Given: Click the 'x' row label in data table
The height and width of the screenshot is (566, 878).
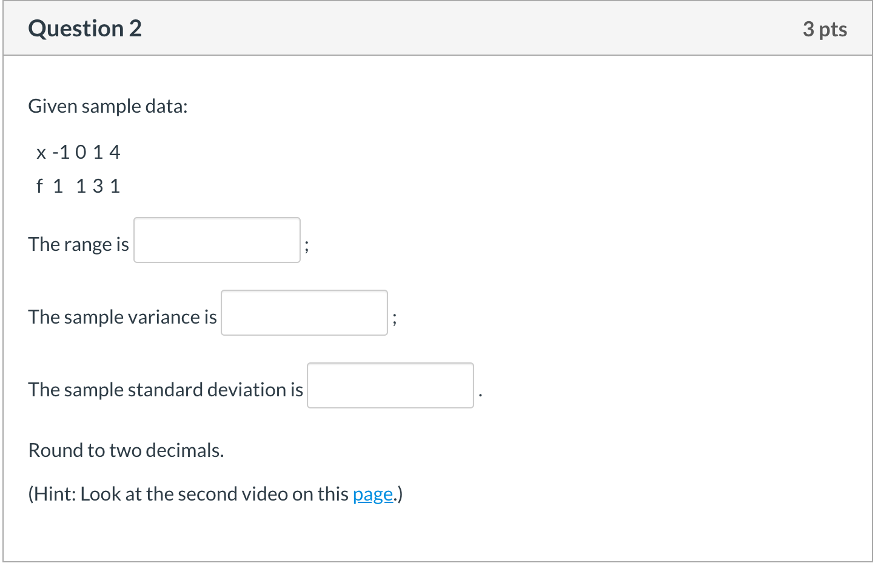Looking at the screenshot, I should 41,153.
